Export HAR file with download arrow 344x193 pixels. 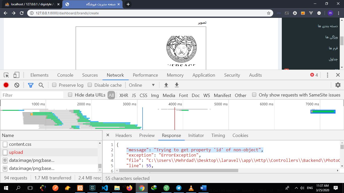[x=177, y=85]
